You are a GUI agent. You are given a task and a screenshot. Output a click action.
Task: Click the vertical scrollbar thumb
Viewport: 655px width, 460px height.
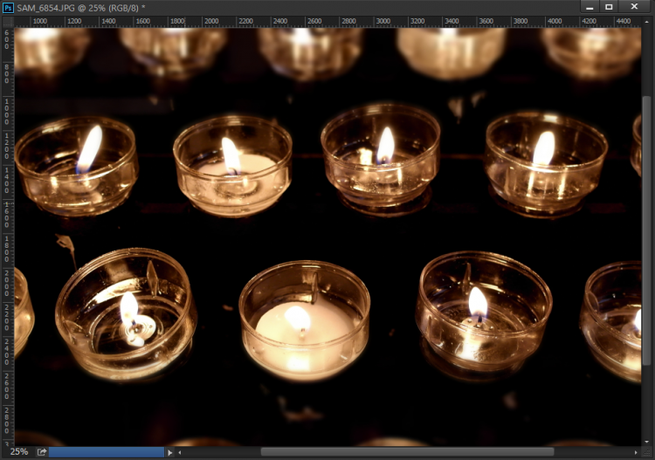click(646, 230)
